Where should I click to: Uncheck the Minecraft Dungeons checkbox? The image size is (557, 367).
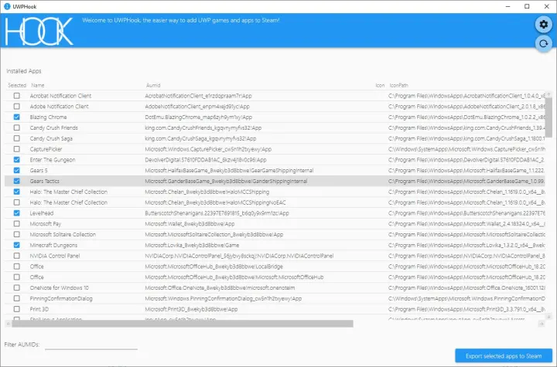click(x=17, y=245)
